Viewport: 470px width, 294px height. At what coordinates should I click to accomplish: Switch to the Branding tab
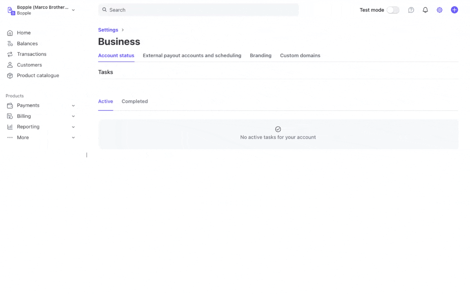coord(261,56)
